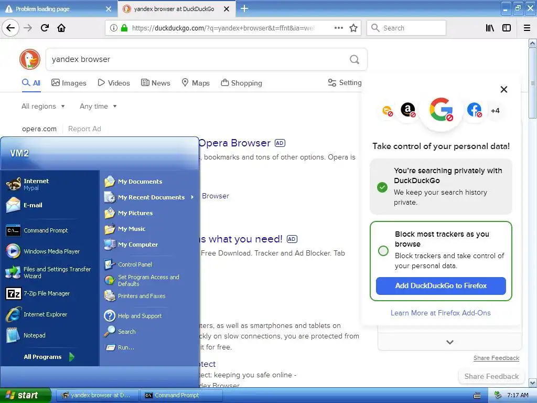Click the browser Search box
The width and height of the screenshot is (537, 403).
coord(406,28)
